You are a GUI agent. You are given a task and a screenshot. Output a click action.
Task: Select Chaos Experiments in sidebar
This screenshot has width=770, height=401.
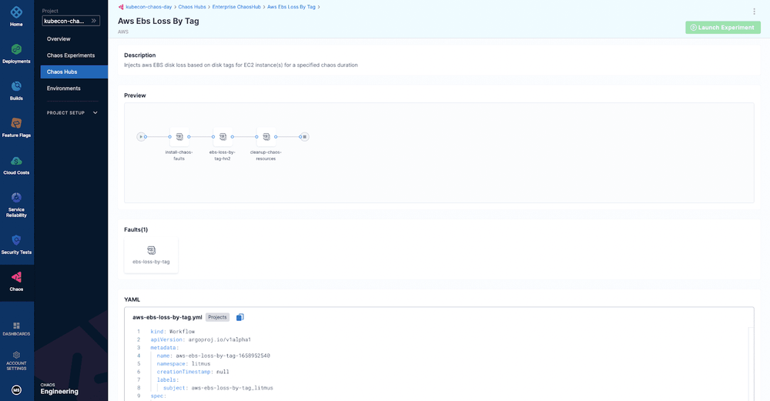point(71,55)
